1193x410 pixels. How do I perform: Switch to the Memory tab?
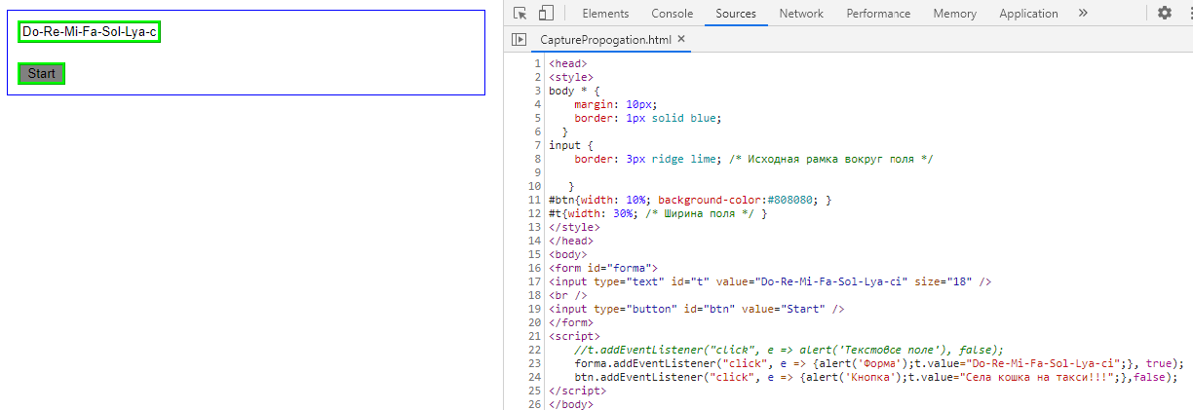coord(954,14)
